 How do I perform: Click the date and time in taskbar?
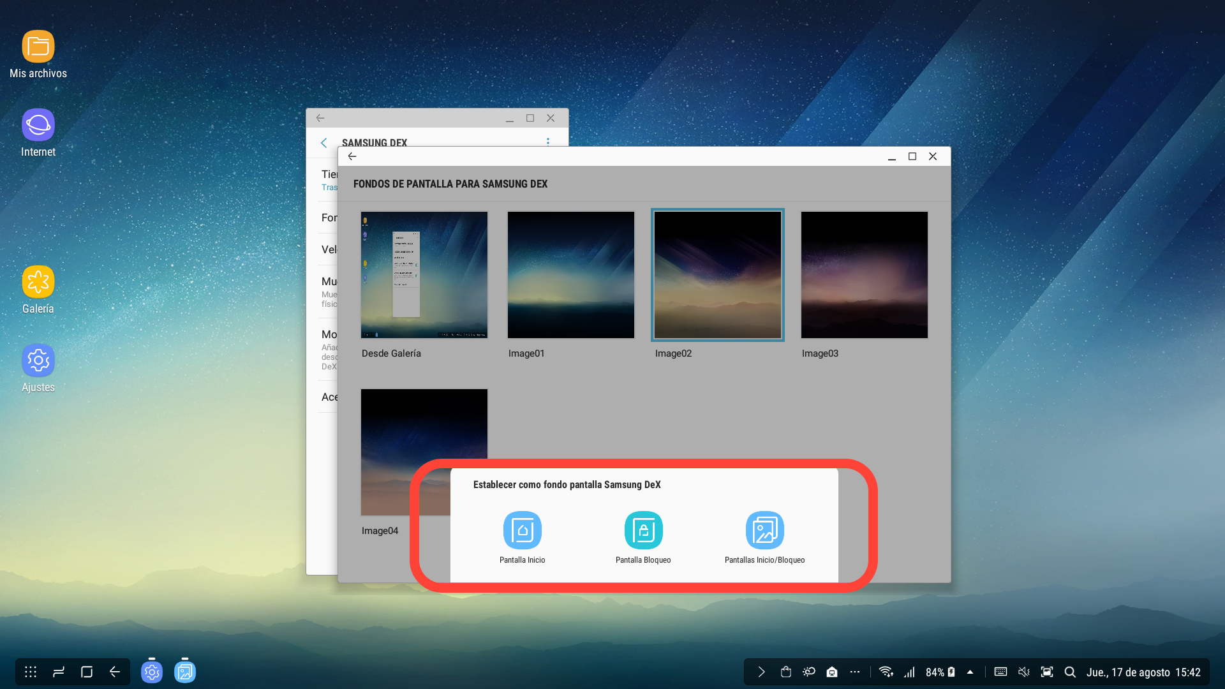click(x=1143, y=672)
